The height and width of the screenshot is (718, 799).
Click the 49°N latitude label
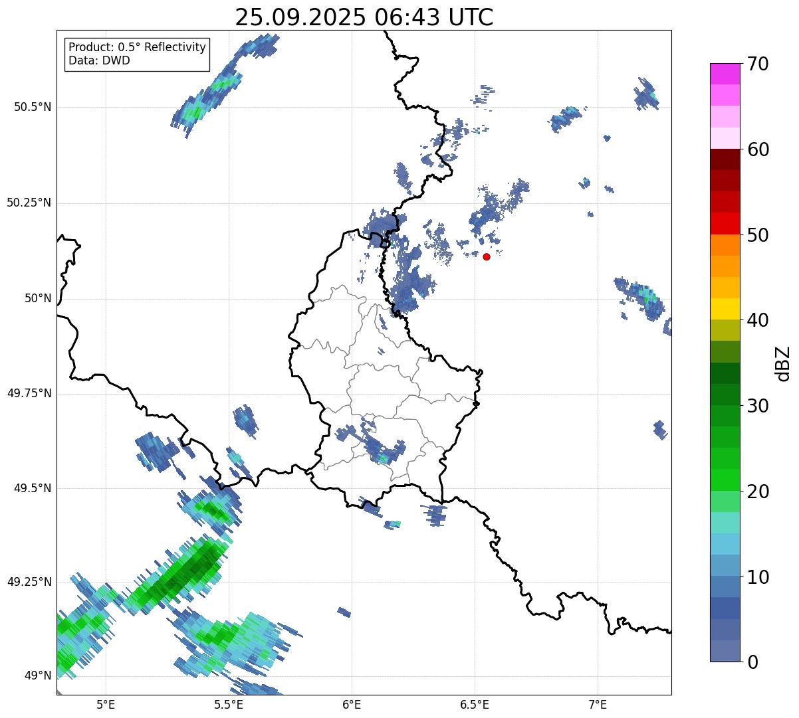coord(38,675)
